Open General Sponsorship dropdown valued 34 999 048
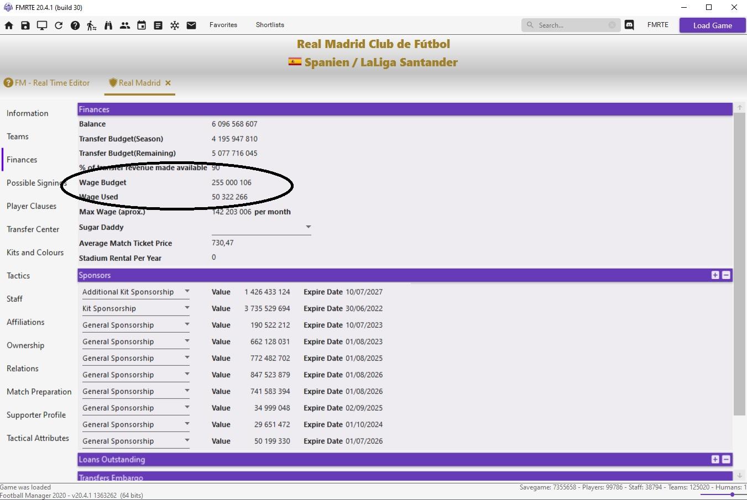Viewport: 747px width, 500px height. 136,408
